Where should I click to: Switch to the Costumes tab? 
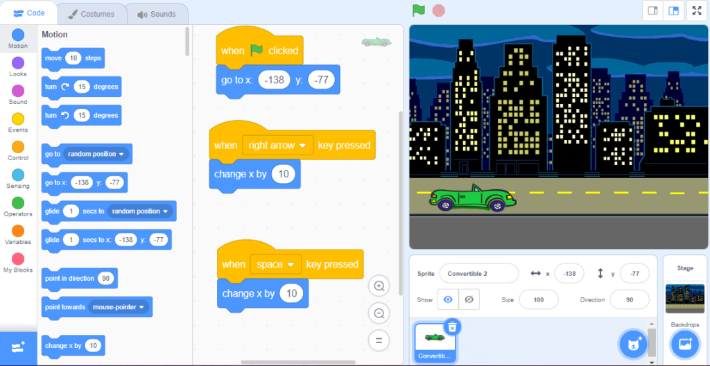click(x=90, y=14)
